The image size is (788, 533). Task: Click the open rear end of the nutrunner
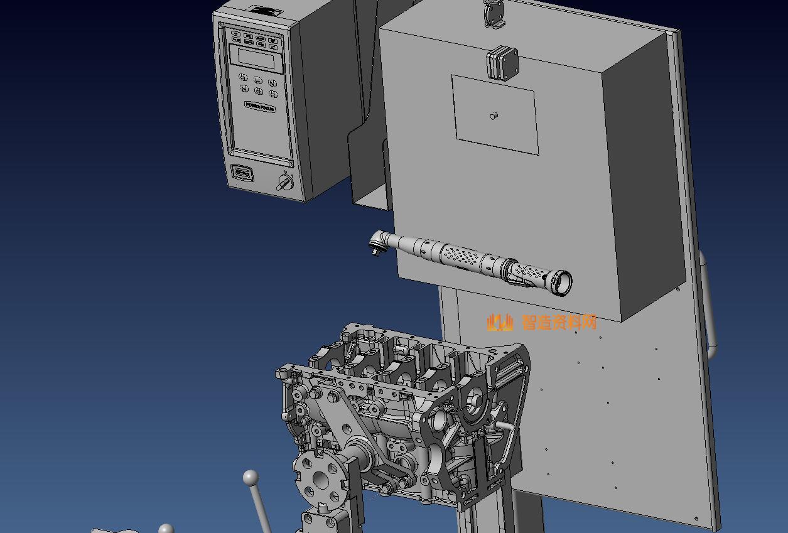[560, 282]
